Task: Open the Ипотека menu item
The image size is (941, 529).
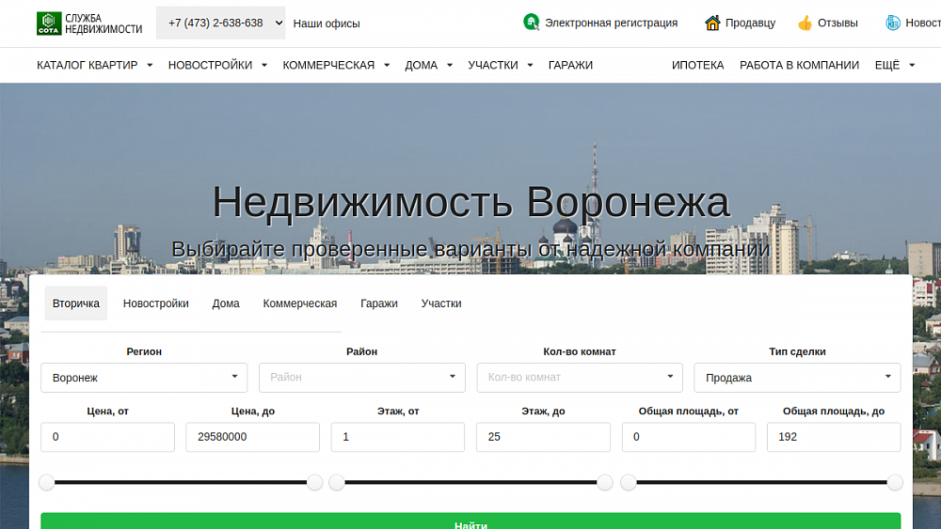Action: [697, 65]
